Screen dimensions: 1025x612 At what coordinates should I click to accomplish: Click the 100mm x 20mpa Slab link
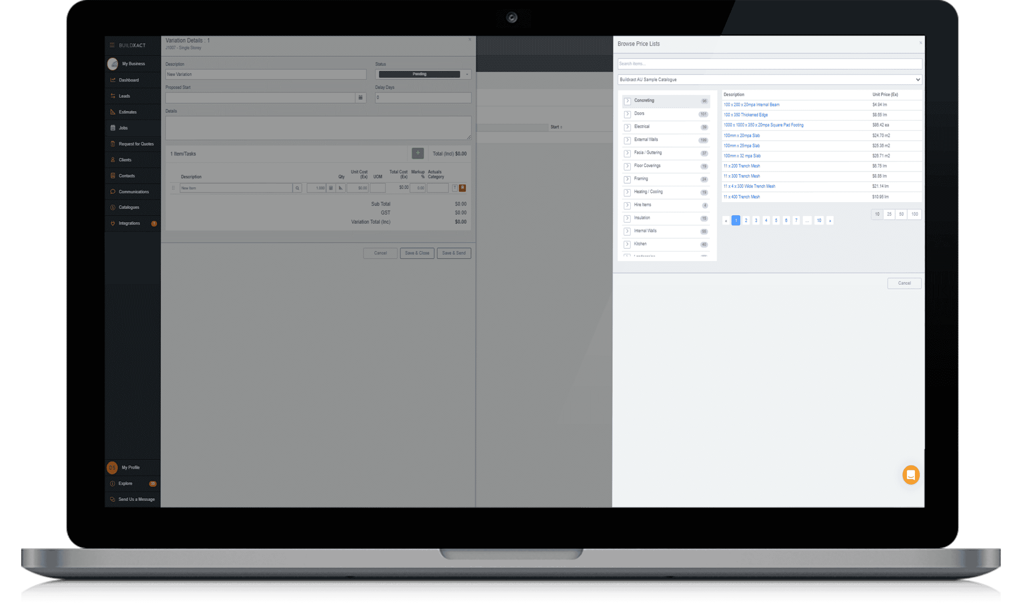741,136
